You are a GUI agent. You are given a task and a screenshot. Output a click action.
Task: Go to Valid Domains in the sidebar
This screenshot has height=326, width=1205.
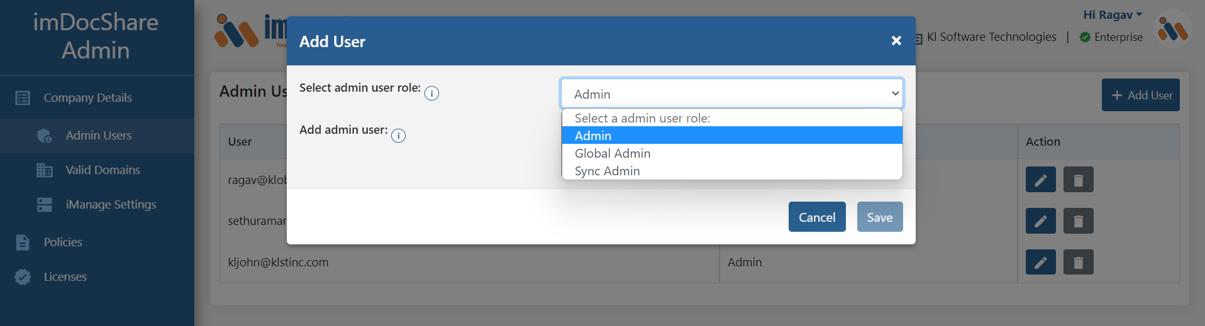click(103, 170)
